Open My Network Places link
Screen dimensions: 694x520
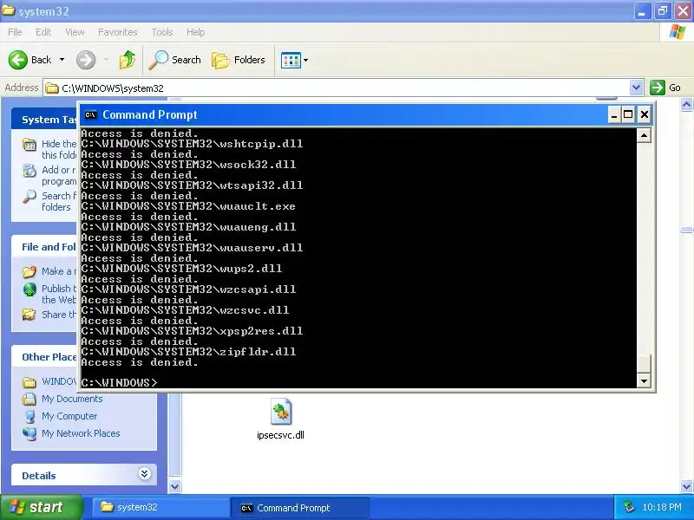coord(81,433)
